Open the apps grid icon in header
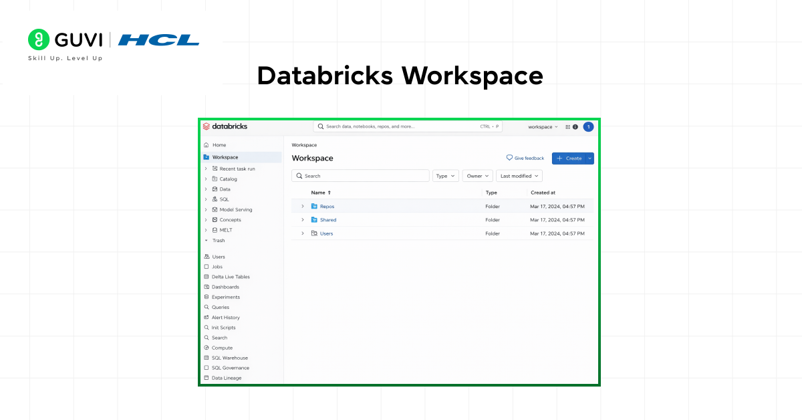The height and width of the screenshot is (420, 802). (x=568, y=126)
